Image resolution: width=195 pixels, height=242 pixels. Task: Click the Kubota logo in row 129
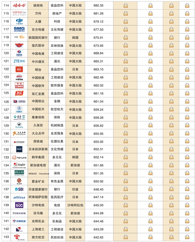(19, 125)
